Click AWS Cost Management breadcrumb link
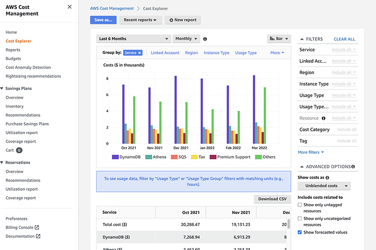 pyautogui.click(x=112, y=8)
